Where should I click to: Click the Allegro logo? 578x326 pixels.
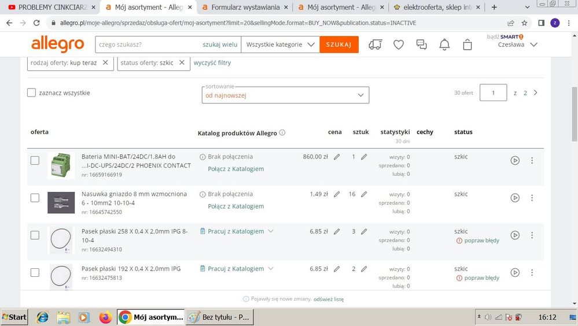click(57, 44)
